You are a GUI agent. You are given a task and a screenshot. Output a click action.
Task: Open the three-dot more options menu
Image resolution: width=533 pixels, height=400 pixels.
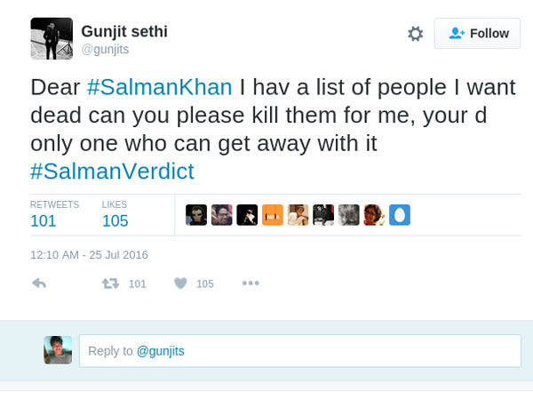pos(251,284)
